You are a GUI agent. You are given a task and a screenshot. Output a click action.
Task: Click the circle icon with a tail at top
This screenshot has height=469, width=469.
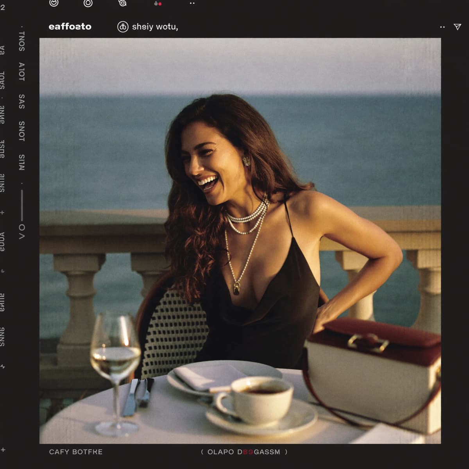pyautogui.click(x=122, y=3)
